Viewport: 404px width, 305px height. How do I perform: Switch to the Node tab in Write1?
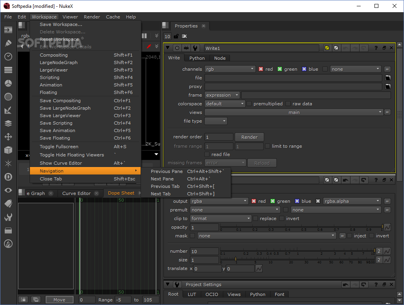point(220,58)
